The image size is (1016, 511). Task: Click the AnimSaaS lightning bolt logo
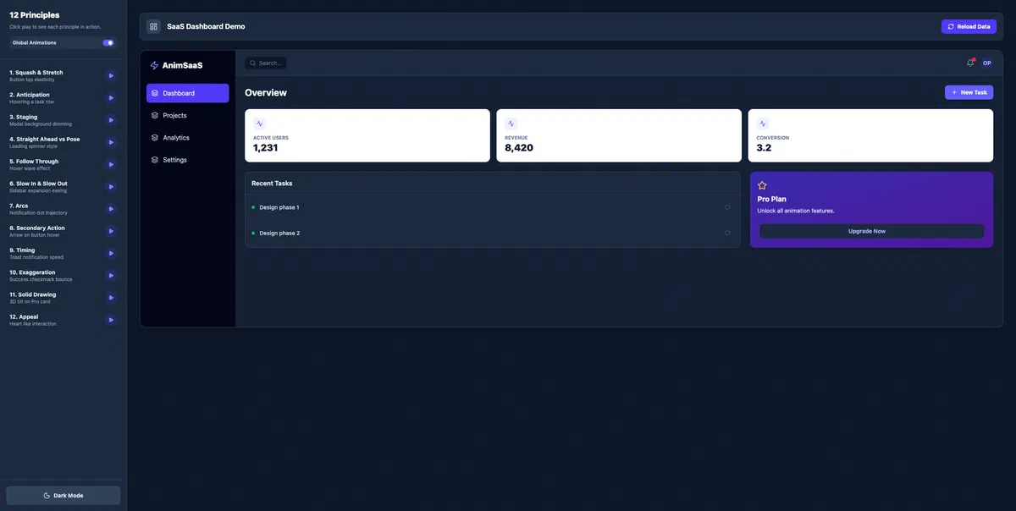pos(154,65)
